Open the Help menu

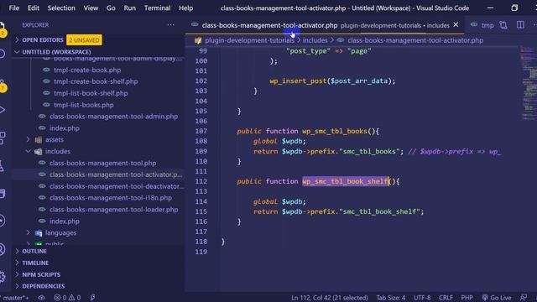185,8
